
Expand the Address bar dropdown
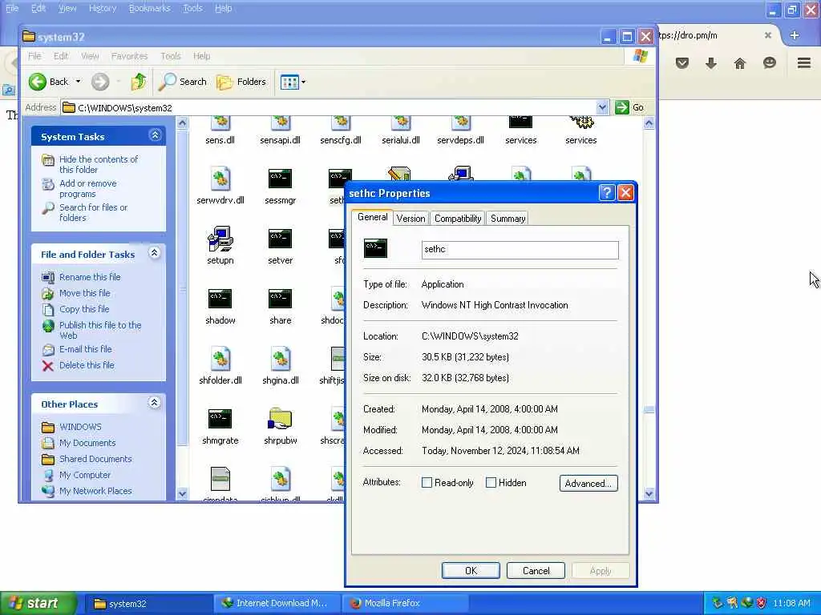(602, 107)
